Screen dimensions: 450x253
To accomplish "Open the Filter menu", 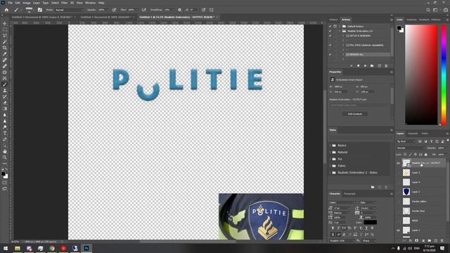I will coord(64,3).
